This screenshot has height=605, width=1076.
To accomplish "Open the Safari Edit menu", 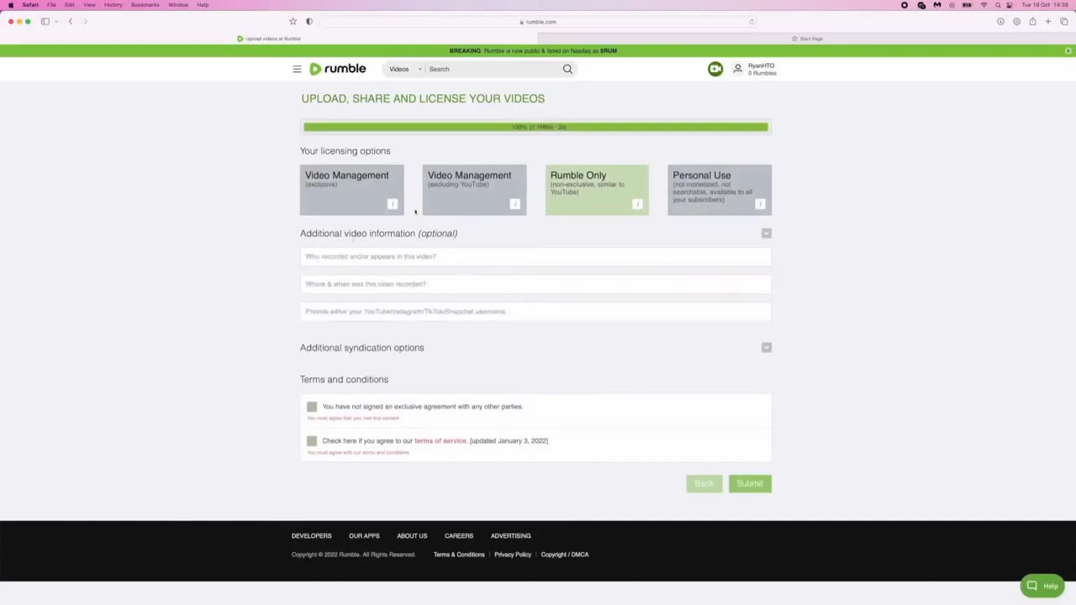I will [70, 5].
